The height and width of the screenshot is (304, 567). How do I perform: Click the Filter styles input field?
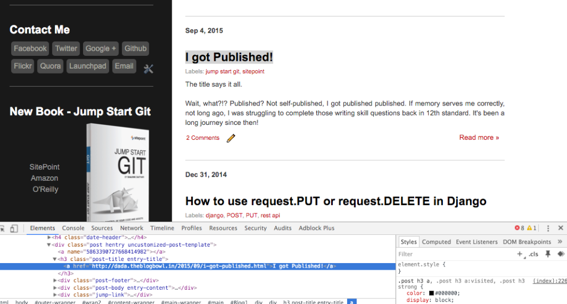pos(456,254)
